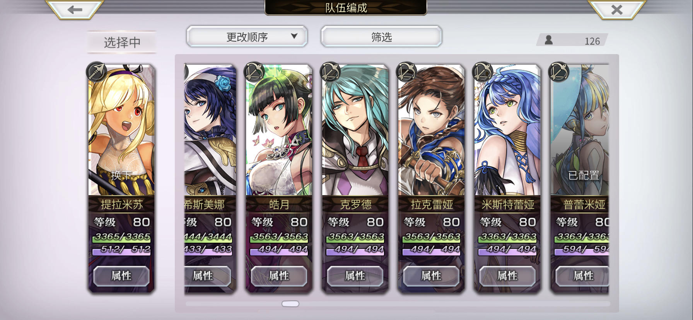The width and height of the screenshot is (693, 320).
Task: Click the bow class icon on 拉克雷娅
Action: [x=407, y=71]
